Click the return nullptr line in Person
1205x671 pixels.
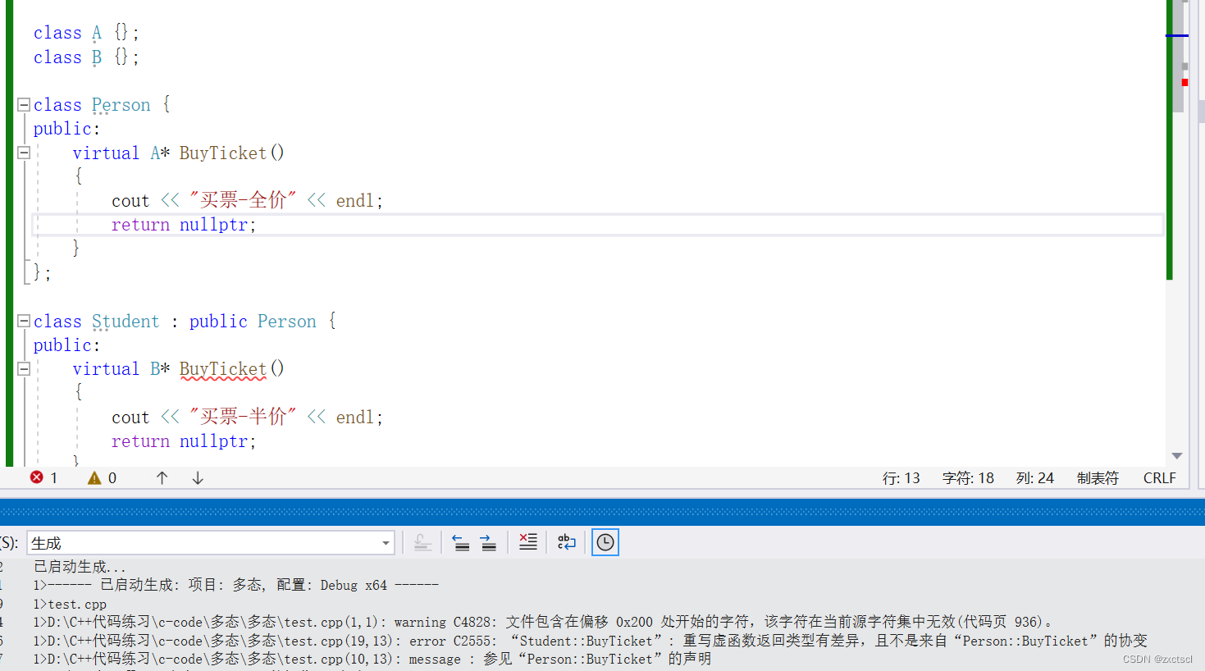(184, 225)
